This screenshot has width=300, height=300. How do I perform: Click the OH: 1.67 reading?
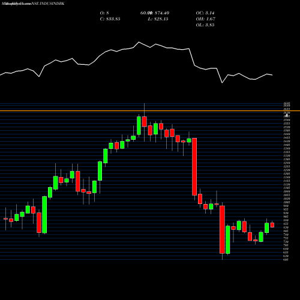pyautogui.click(x=205, y=19)
